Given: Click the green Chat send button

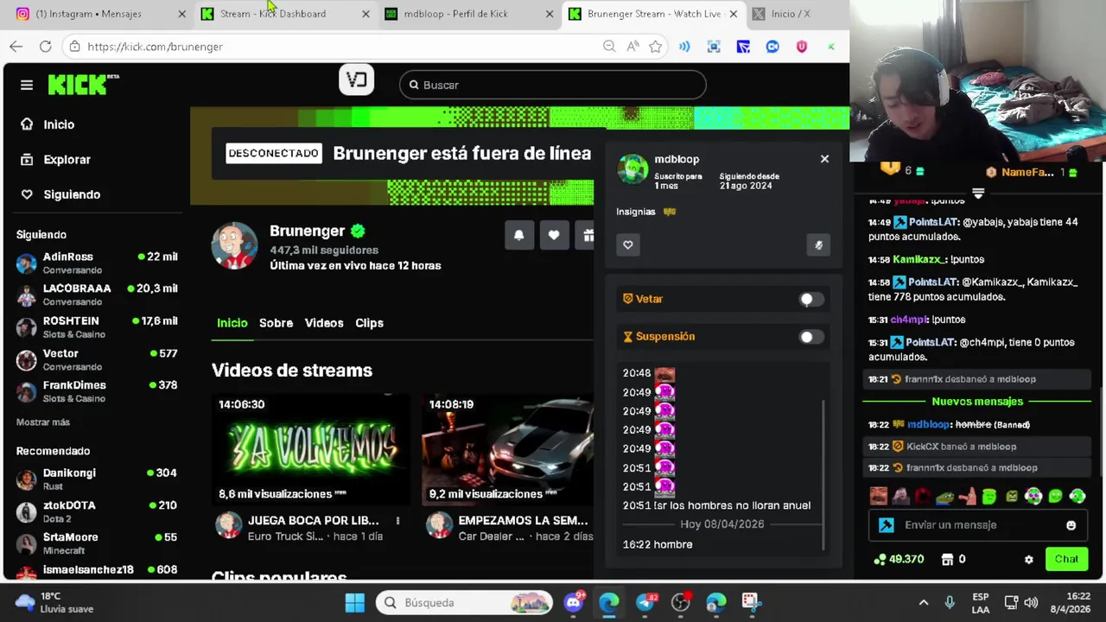Looking at the screenshot, I should (1066, 559).
